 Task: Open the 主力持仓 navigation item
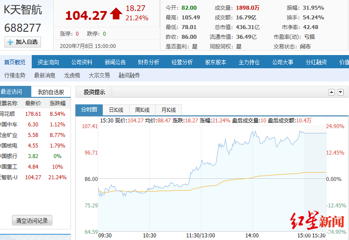tap(249, 62)
